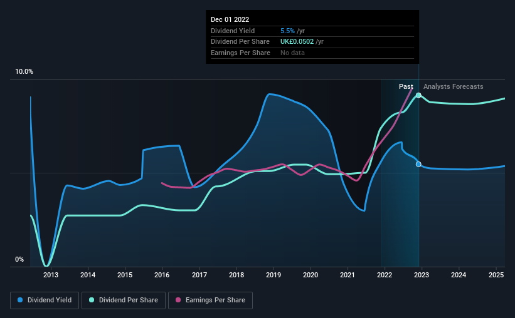The width and height of the screenshot is (515, 318).
Task: Click the '5.5%' dividend yield value
Action: pyautogui.click(x=287, y=31)
